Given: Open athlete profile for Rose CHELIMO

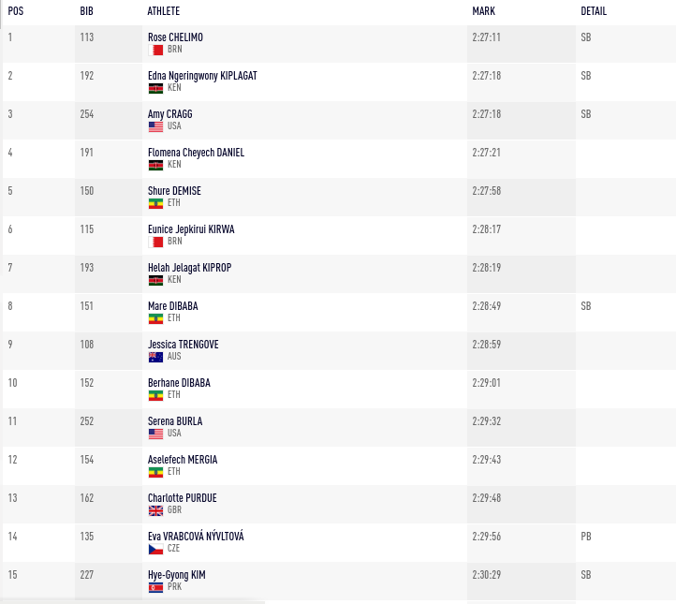Looking at the screenshot, I should click(x=175, y=37).
